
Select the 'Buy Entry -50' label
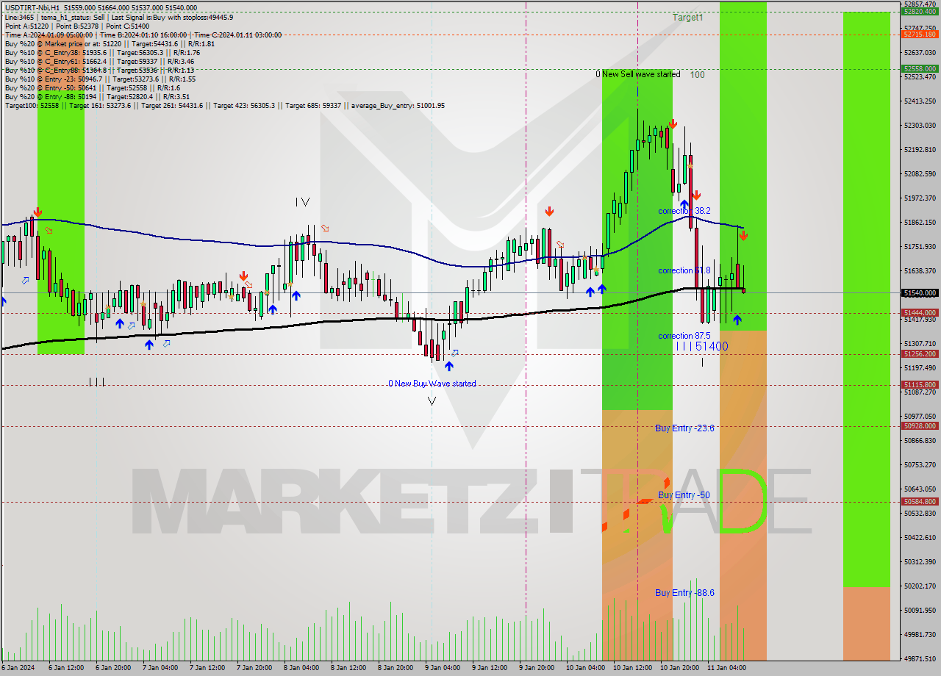[684, 495]
